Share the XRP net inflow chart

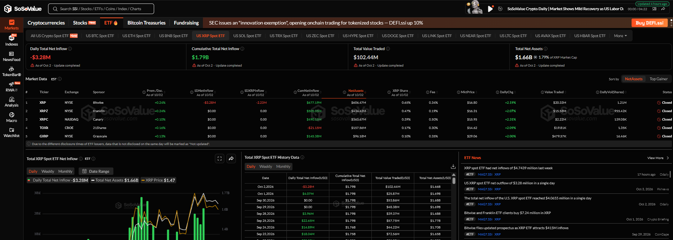(x=231, y=159)
